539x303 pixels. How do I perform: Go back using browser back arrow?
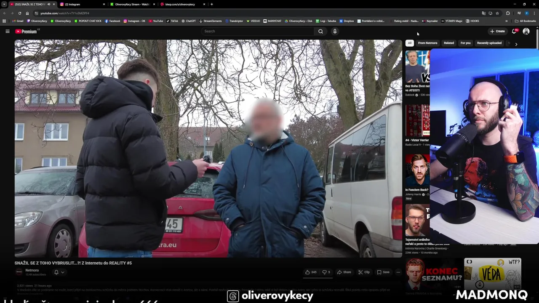[x=4, y=13]
